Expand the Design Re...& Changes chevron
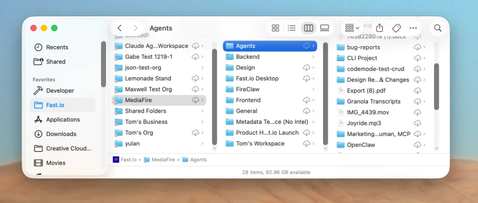 (424, 80)
